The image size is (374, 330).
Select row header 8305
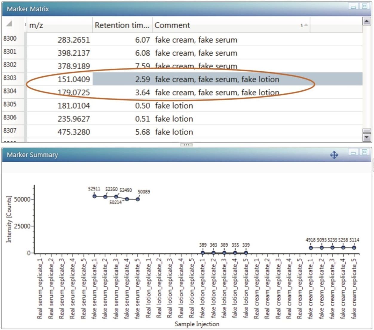[x=13, y=104]
